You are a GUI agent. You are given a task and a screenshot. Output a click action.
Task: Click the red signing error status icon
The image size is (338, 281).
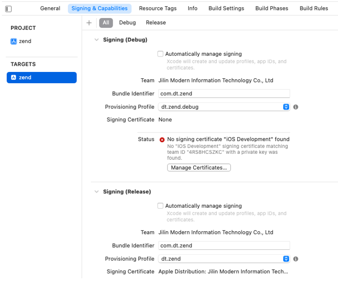pos(162,139)
